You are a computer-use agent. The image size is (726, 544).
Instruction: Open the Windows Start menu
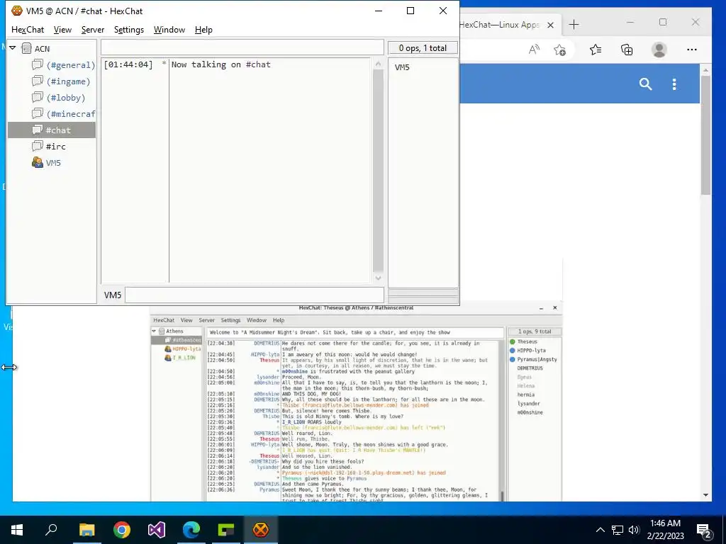click(x=17, y=529)
